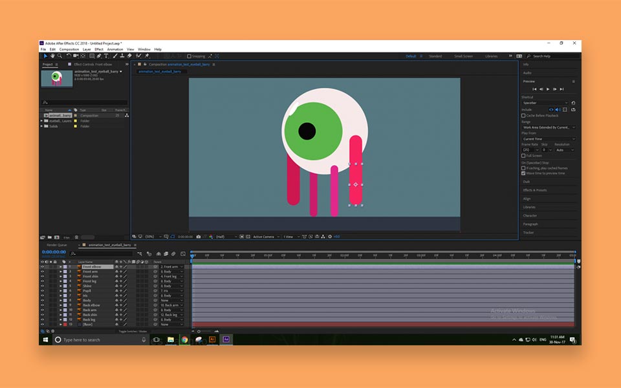Enable the Full Screen checkbox
The height and width of the screenshot is (388, 621).
(523, 156)
